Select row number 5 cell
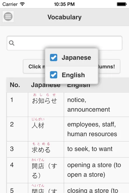 (17, 188)
